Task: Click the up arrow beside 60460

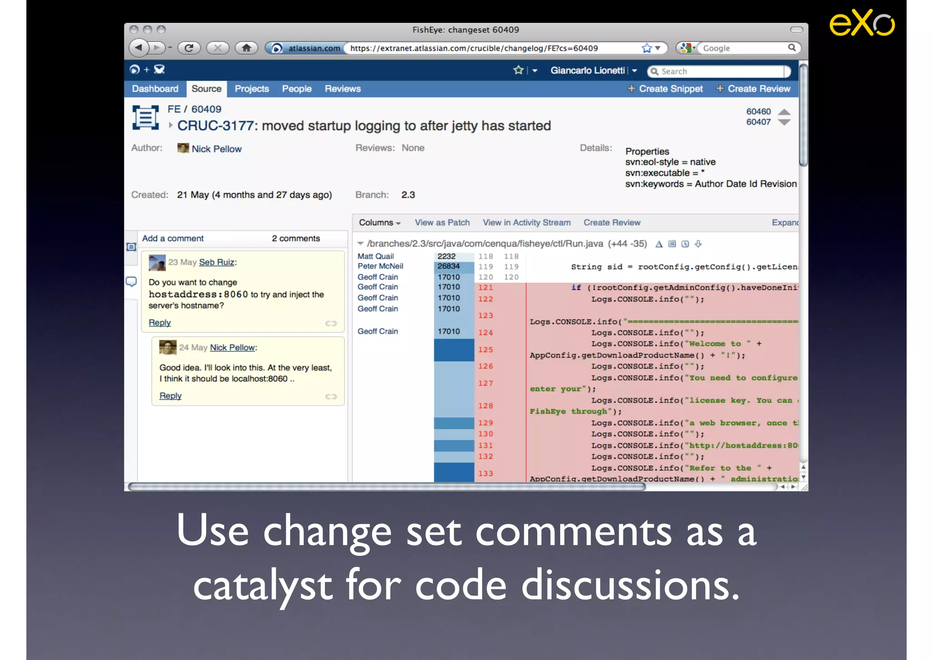Action: [x=784, y=112]
